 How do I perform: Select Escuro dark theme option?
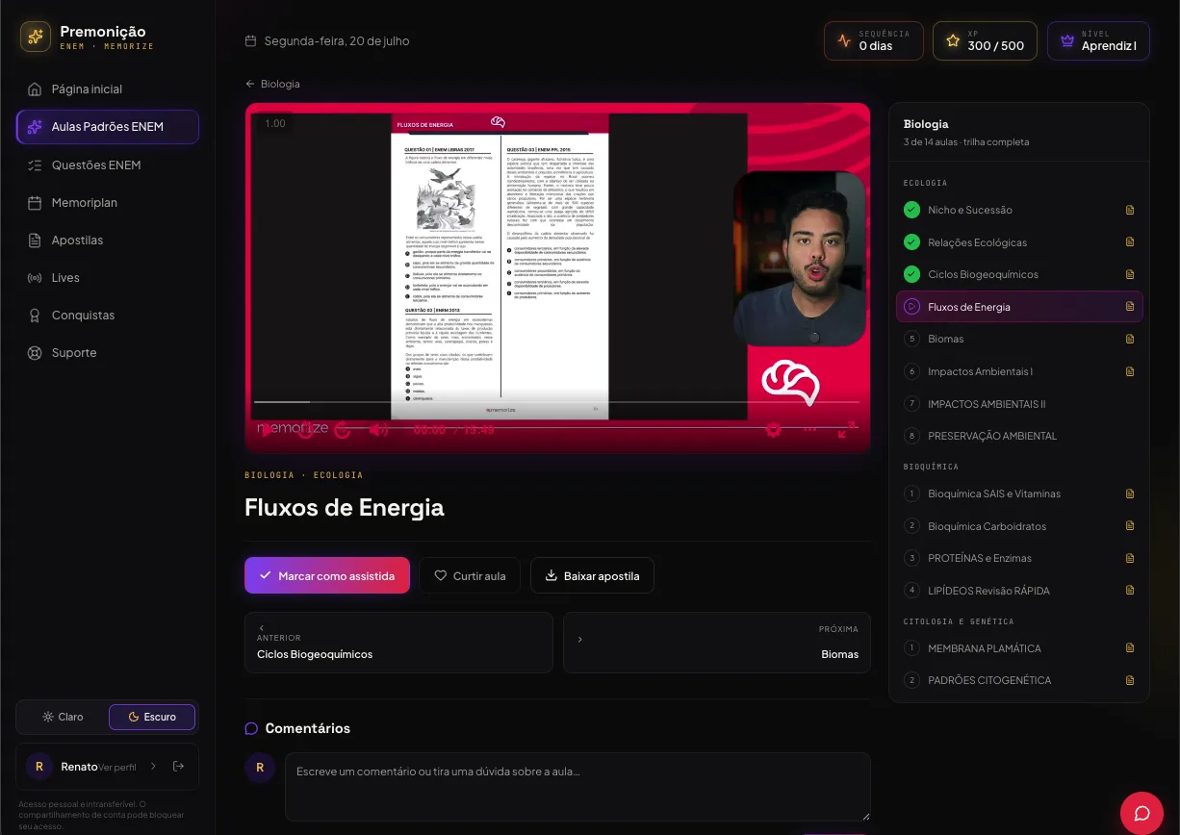(152, 717)
